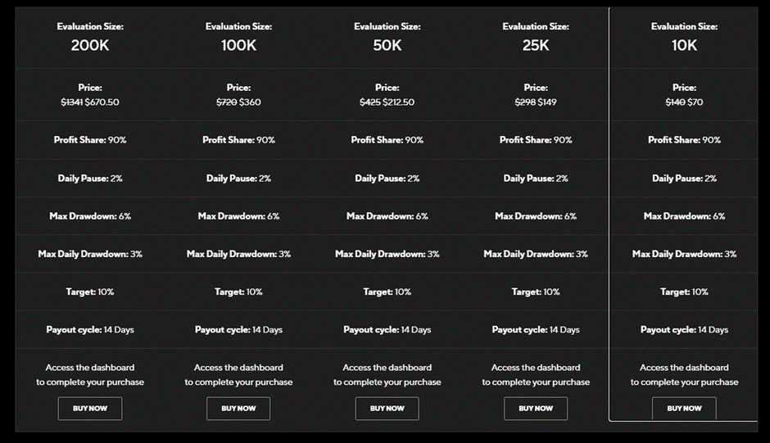
Task: Click the $670.50 discounted price
Action: click(102, 102)
